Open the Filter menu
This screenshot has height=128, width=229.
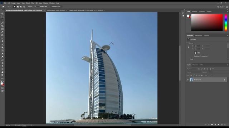pyautogui.click(x=33, y=3)
